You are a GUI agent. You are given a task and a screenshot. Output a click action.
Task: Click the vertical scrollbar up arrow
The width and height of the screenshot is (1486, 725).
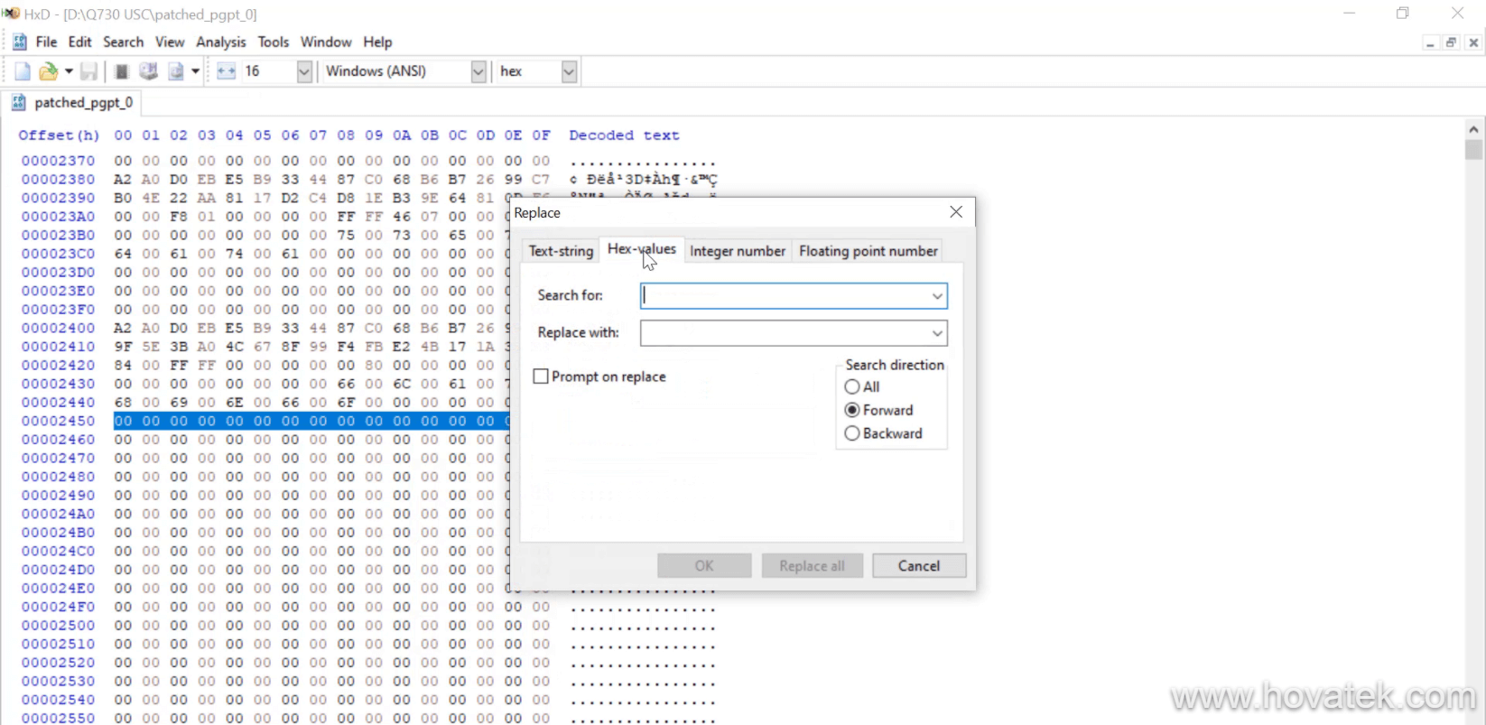click(1474, 130)
